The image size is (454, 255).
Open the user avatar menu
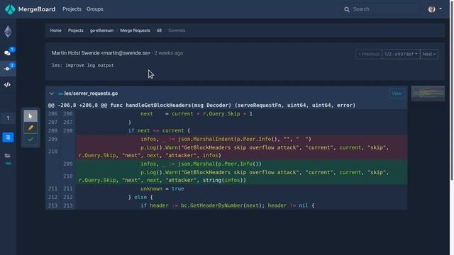coord(435,9)
